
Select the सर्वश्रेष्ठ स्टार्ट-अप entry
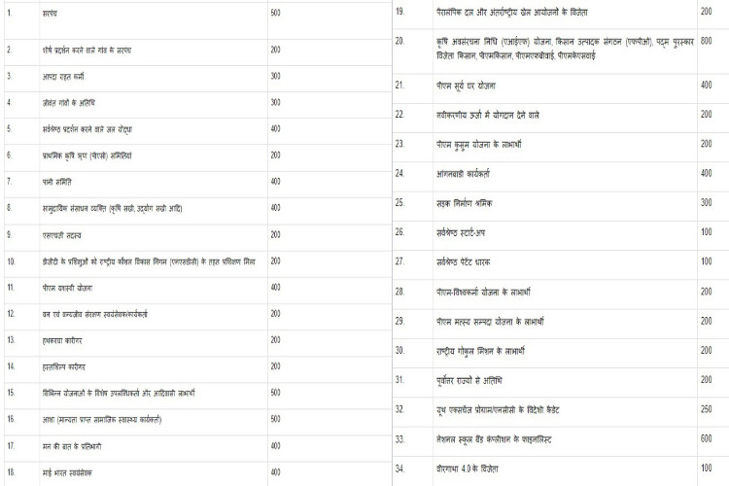click(461, 232)
